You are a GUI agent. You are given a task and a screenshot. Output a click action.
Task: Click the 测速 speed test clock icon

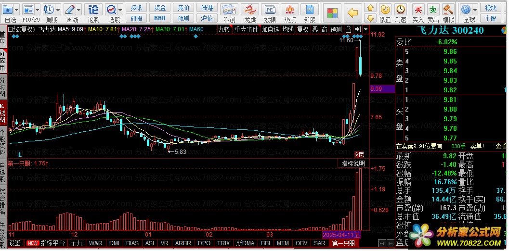pyautogui.click(x=400, y=9)
